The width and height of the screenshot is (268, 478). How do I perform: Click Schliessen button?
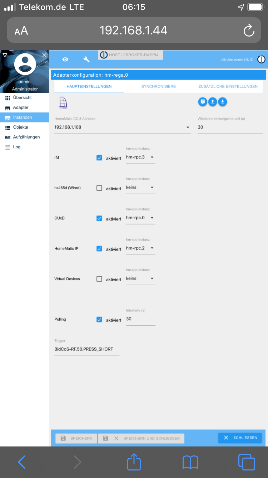240,438
